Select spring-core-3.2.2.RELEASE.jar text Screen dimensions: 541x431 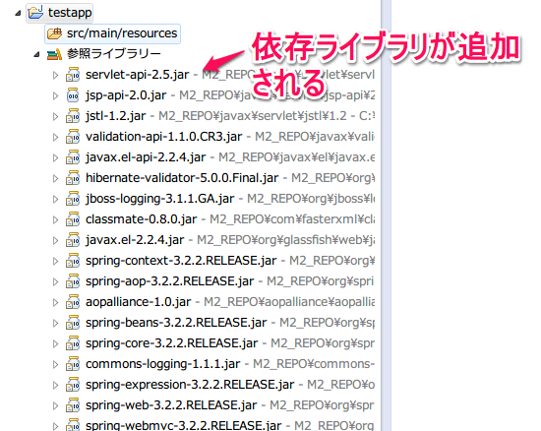172,343
